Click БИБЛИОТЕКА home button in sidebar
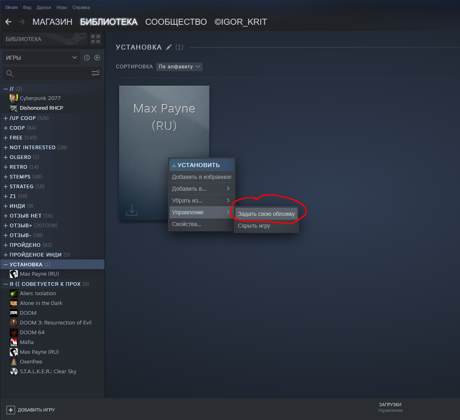The height and width of the screenshot is (420, 460). 45,39
